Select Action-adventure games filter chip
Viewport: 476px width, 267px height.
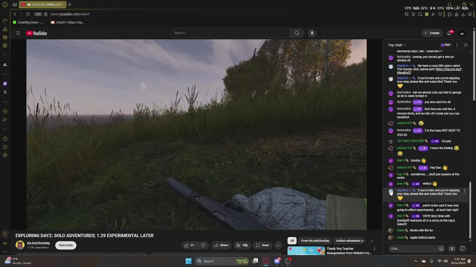click(x=350, y=241)
